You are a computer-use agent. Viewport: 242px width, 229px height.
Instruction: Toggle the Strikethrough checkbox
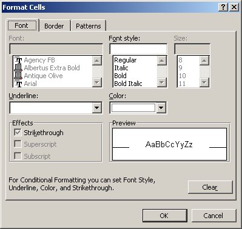click(x=18, y=133)
